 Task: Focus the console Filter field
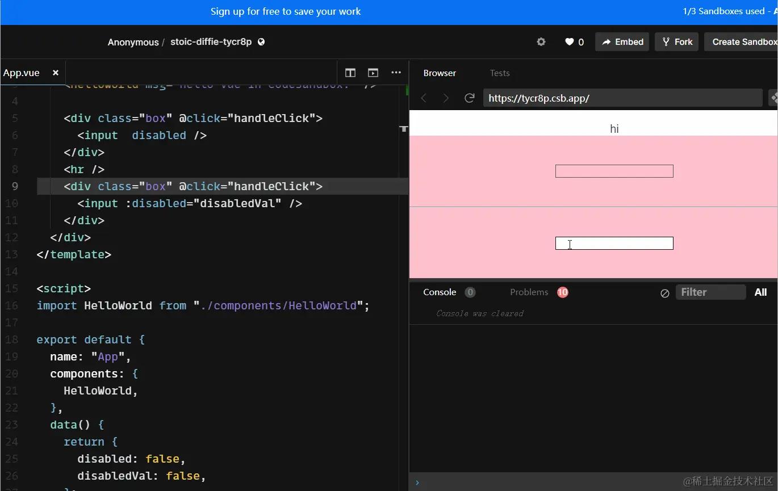[710, 292]
